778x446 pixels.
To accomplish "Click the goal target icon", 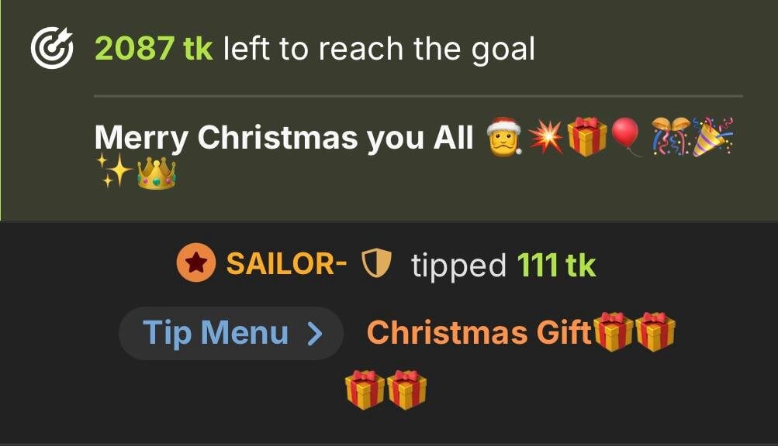I will [x=52, y=48].
